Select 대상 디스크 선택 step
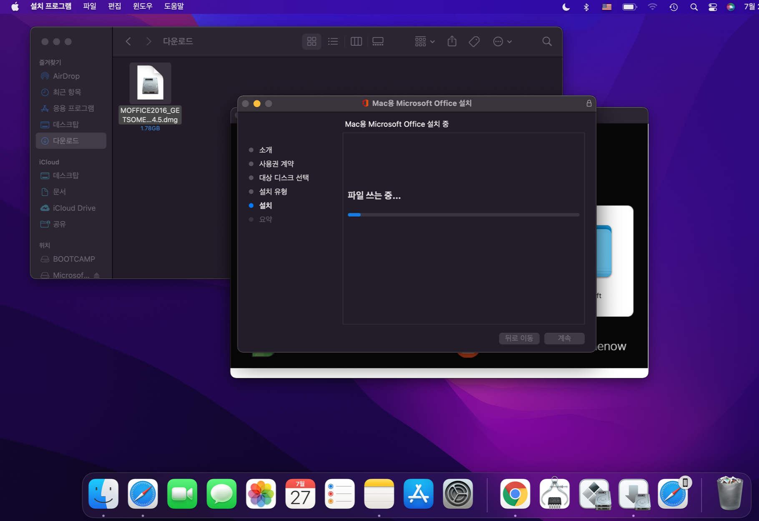This screenshot has height=521, width=759. click(x=284, y=178)
